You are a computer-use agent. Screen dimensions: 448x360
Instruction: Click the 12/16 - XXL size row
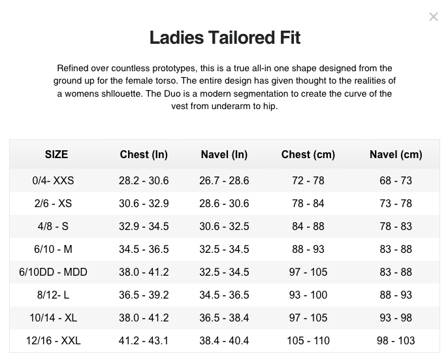[225, 340]
